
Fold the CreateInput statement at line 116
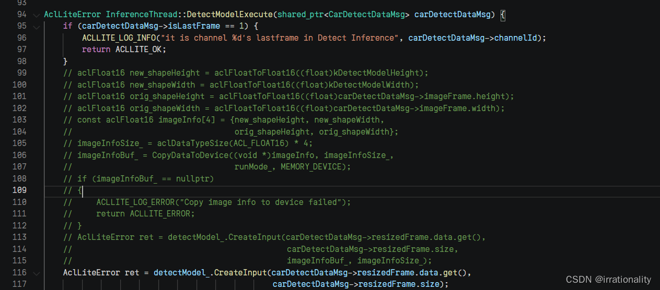[36, 273]
